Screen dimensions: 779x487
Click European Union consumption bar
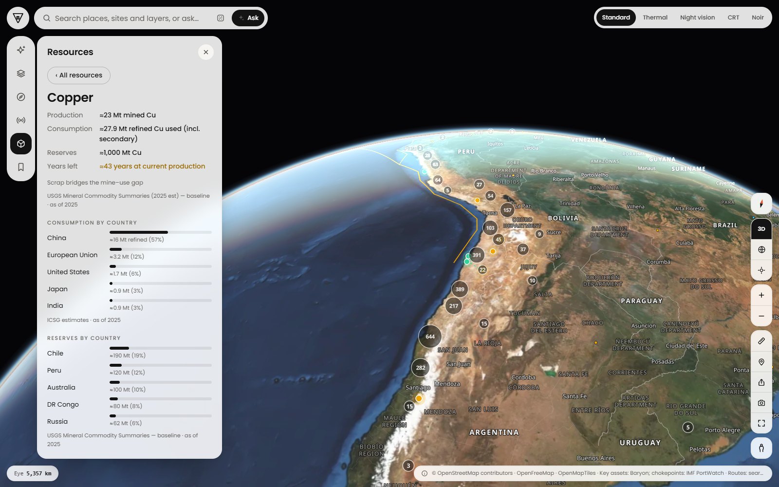pyautogui.click(x=161, y=249)
